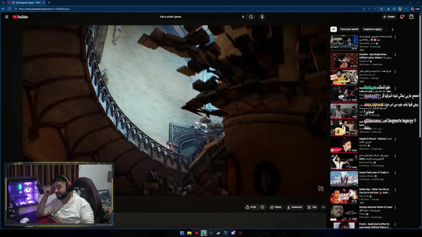Open options for Soudeni Aya Moghraman video
422x237 pixels.
coord(395,55)
